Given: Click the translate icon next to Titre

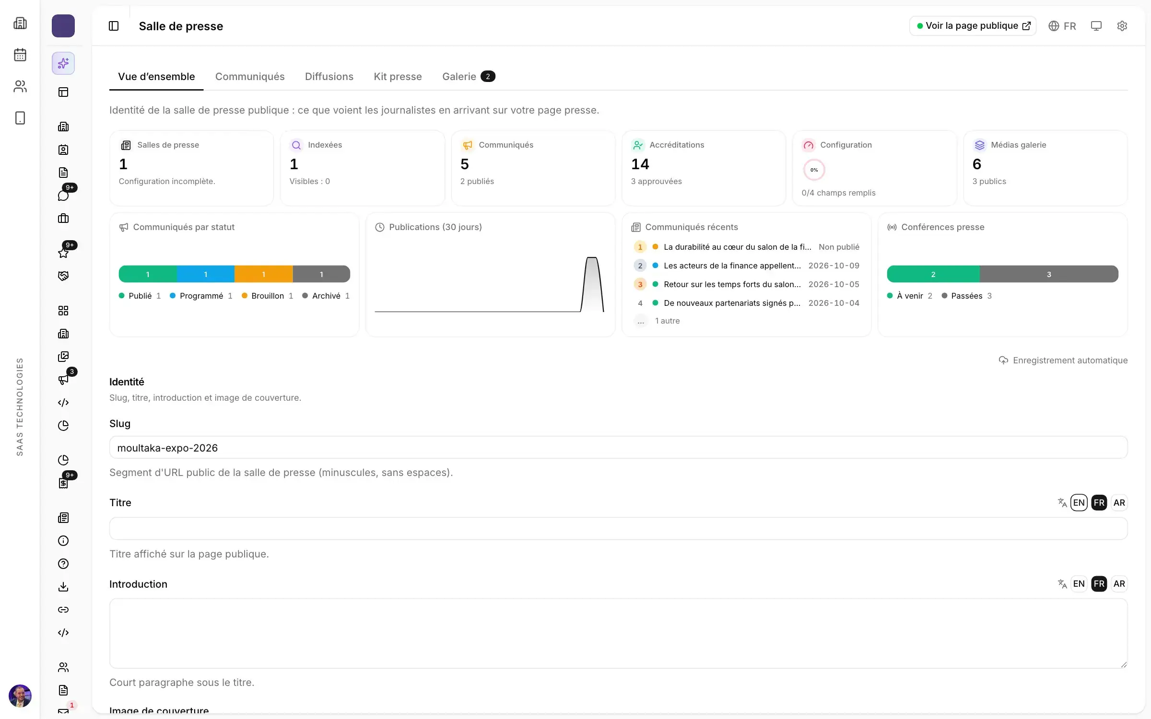Looking at the screenshot, I should click(x=1062, y=502).
